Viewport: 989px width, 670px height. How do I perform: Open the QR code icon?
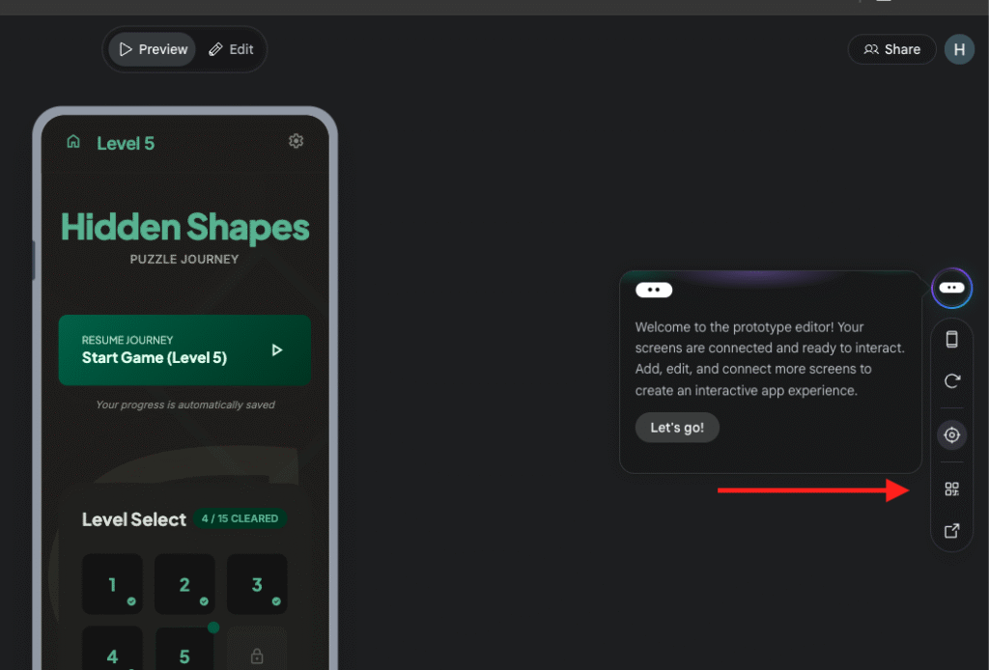951,489
